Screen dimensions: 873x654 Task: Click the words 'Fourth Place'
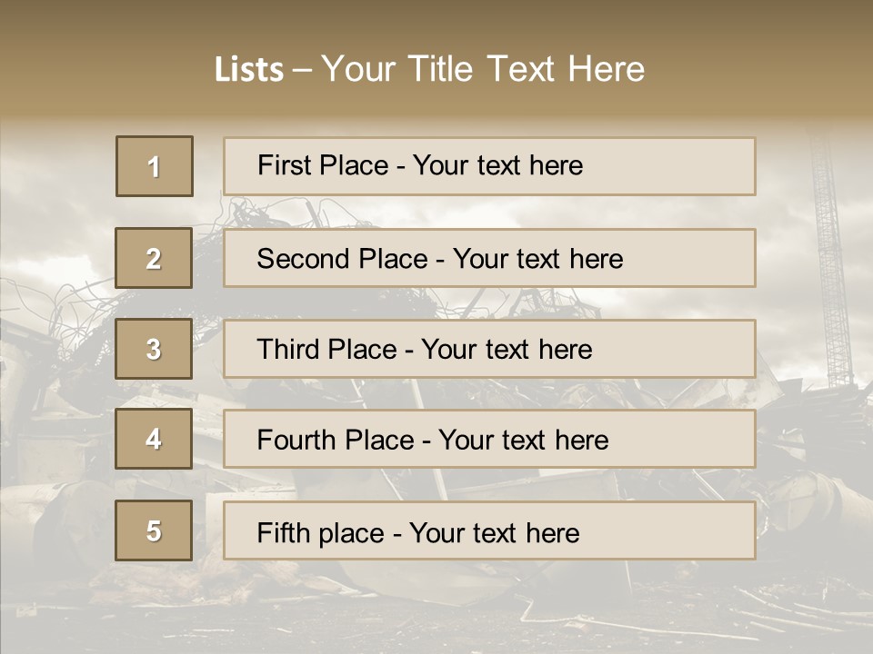[x=334, y=441]
